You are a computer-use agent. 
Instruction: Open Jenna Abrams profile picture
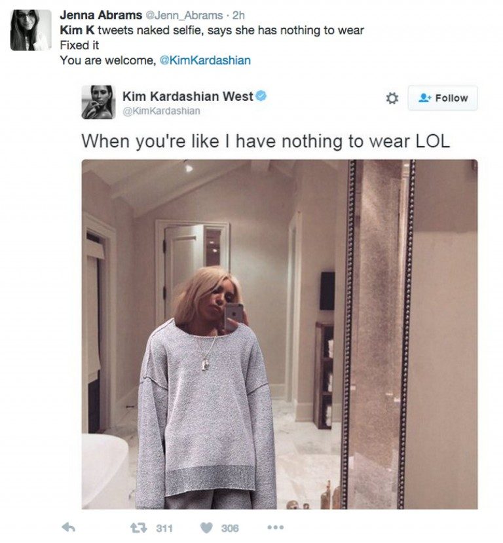tap(31, 30)
